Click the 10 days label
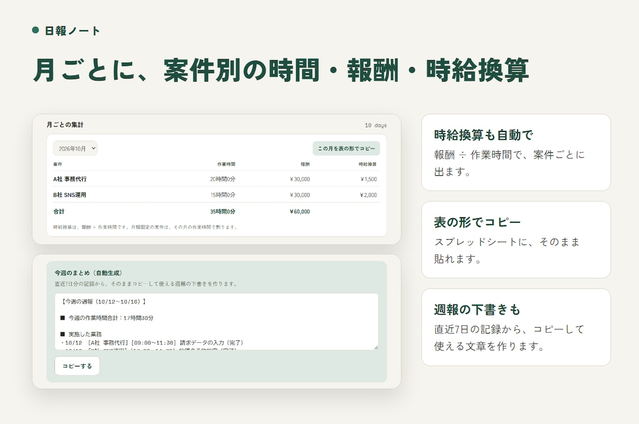The width and height of the screenshot is (639, 424). pyautogui.click(x=376, y=125)
